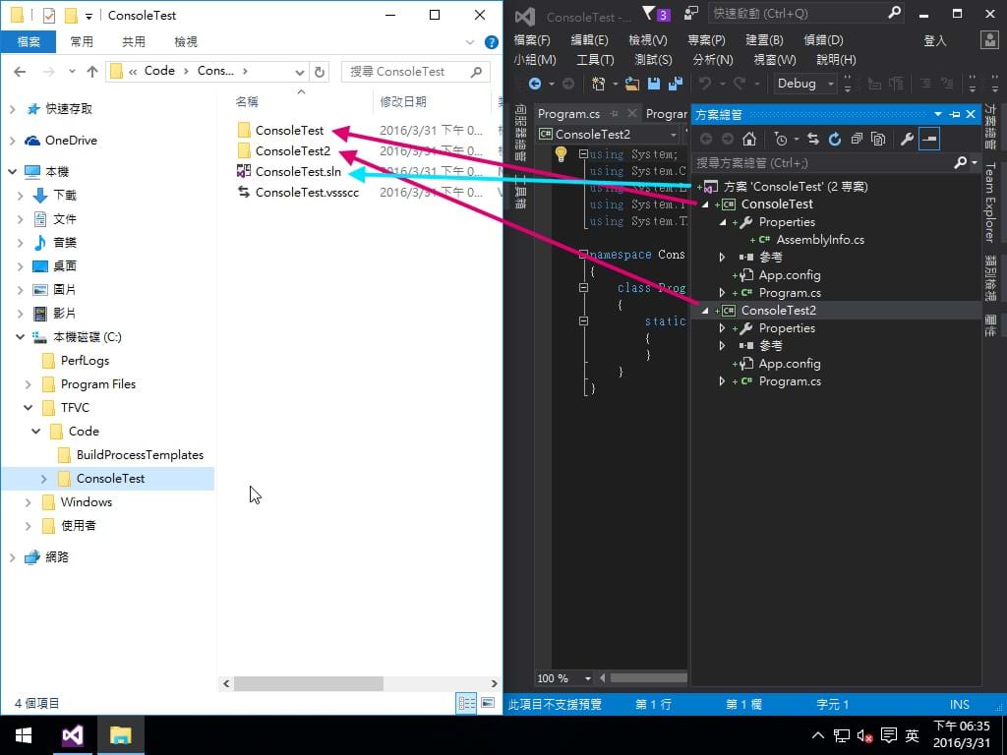
Task: Click the 快速啟動 Quick Launch box
Action: point(806,14)
